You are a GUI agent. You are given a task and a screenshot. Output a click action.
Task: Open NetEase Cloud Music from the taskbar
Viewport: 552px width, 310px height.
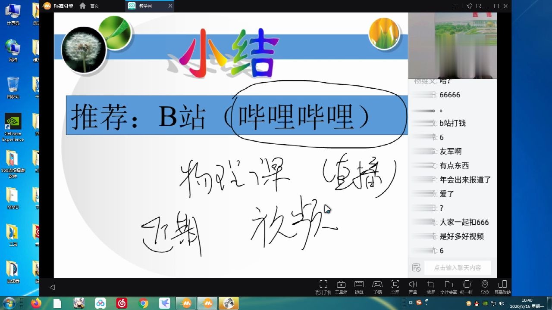coord(122,303)
